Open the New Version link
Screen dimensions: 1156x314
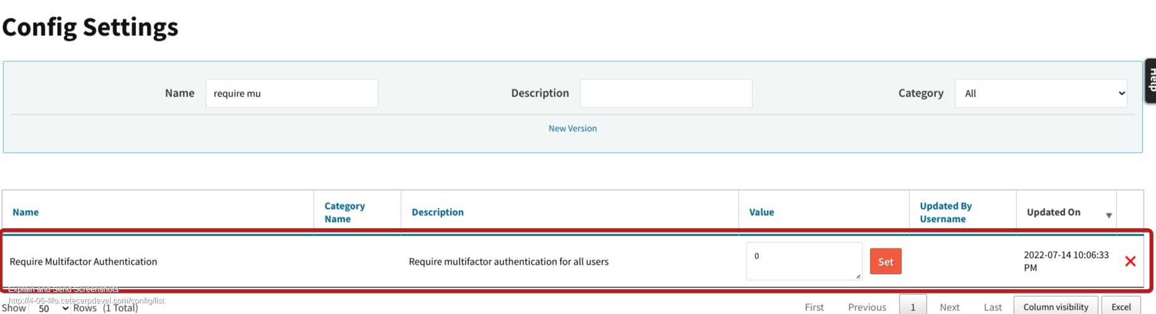[x=573, y=129]
